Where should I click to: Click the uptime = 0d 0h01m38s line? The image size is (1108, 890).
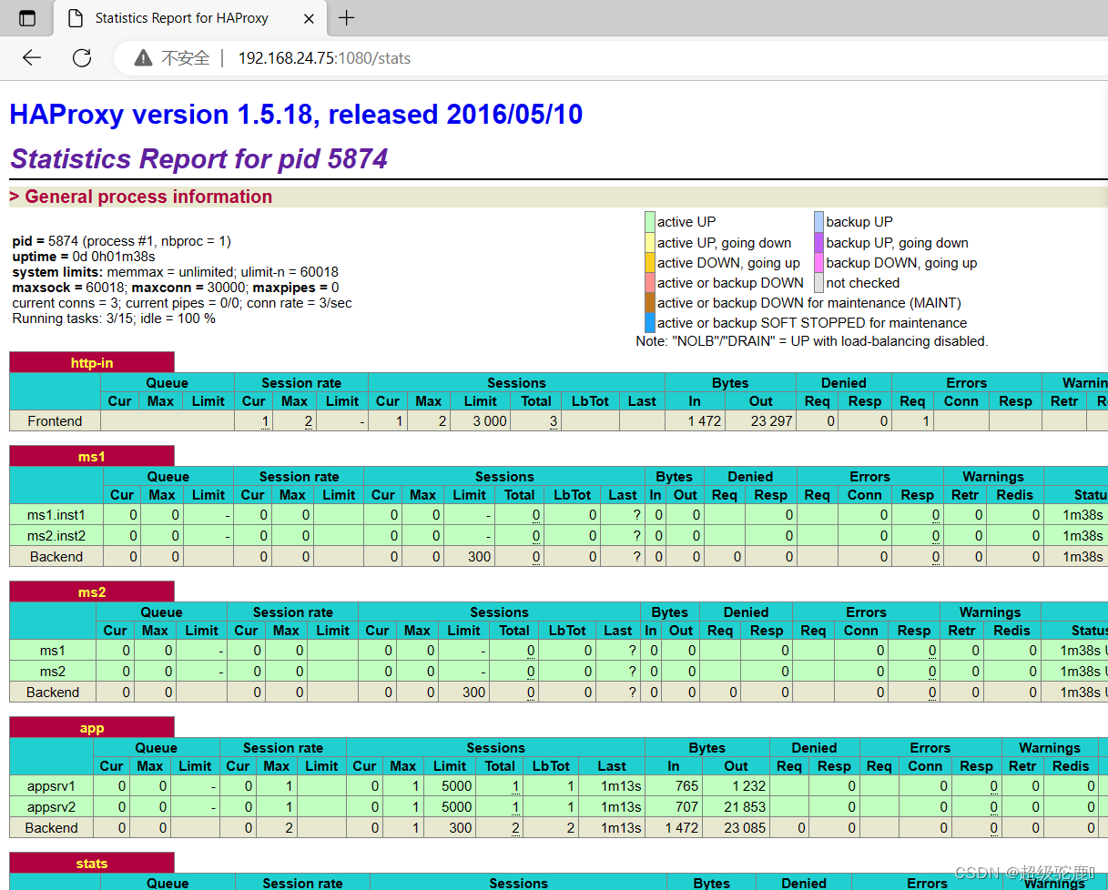click(84, 257)
